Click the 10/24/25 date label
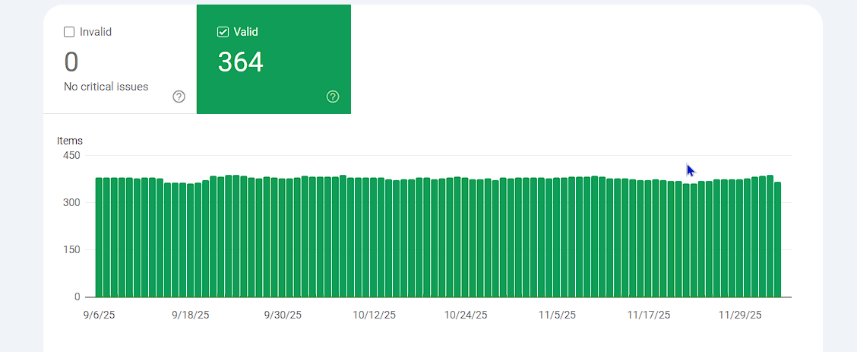 (466, 316)
